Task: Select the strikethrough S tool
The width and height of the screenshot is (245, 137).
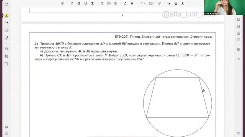Action: coord(79,3)
